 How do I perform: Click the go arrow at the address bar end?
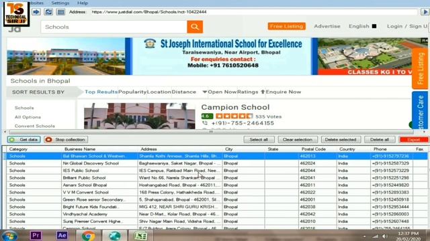tap(425, 12)
